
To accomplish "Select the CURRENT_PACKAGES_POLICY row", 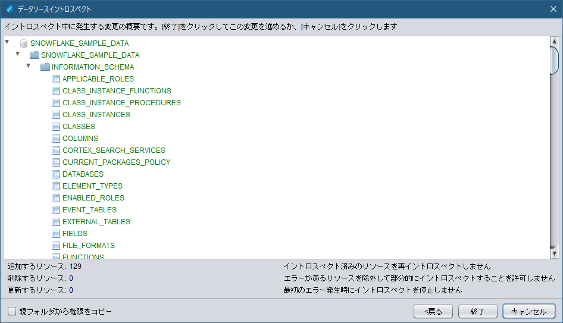I will coord(116,162).
